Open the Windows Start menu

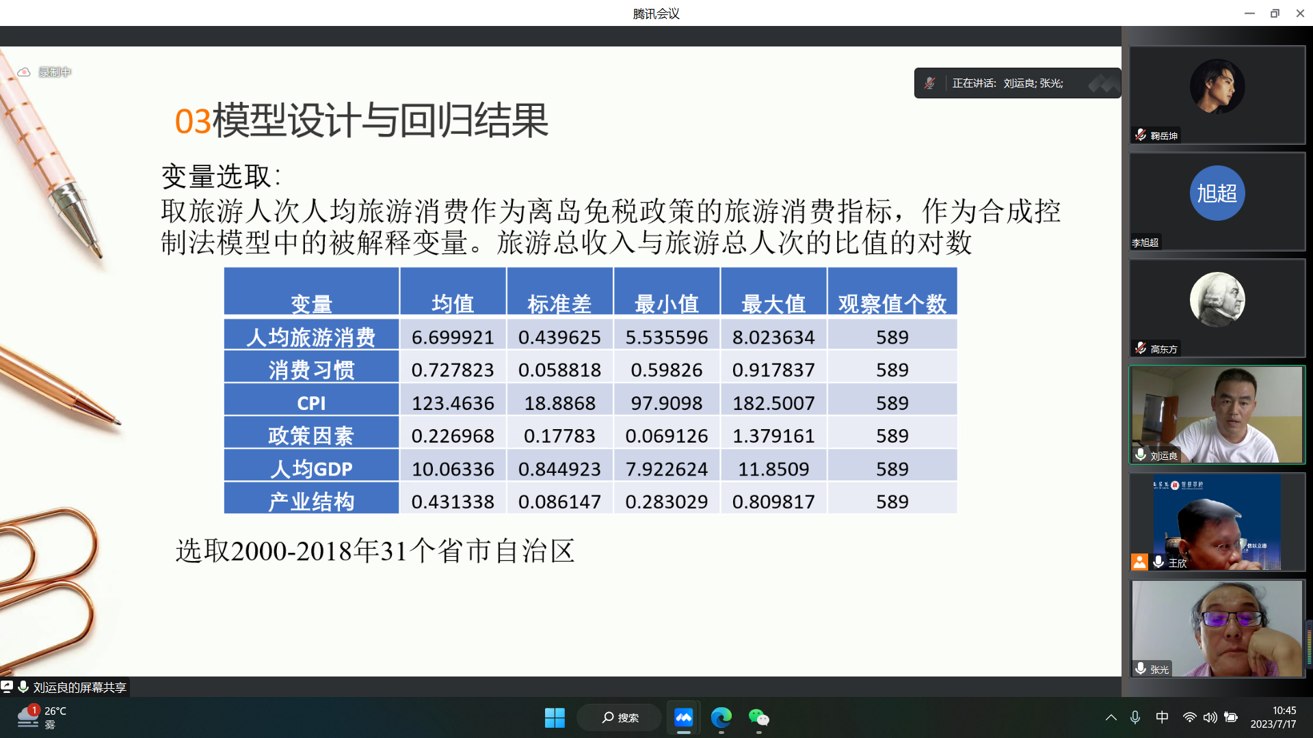tap(555, 717)
